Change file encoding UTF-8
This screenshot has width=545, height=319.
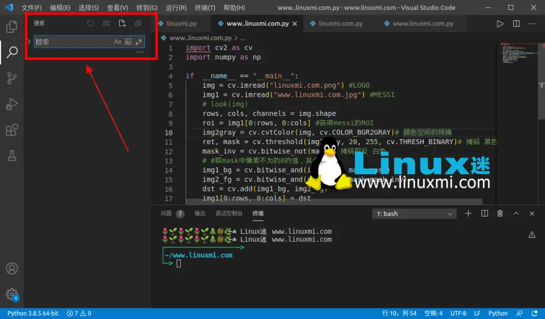(x=458, y=313)
